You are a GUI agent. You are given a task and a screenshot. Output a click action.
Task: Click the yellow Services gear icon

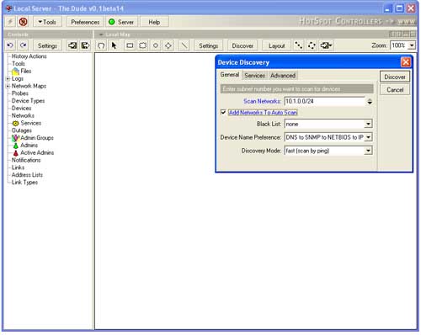pyautogui.click(x=16, y=123)
